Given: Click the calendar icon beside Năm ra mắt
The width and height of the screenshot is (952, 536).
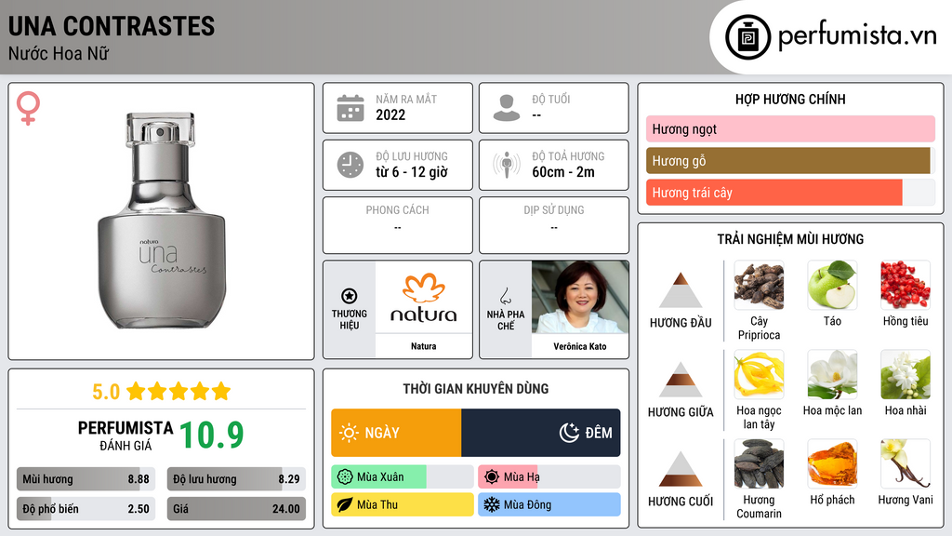Looking at the screenshot, I should tap(350, 108).
